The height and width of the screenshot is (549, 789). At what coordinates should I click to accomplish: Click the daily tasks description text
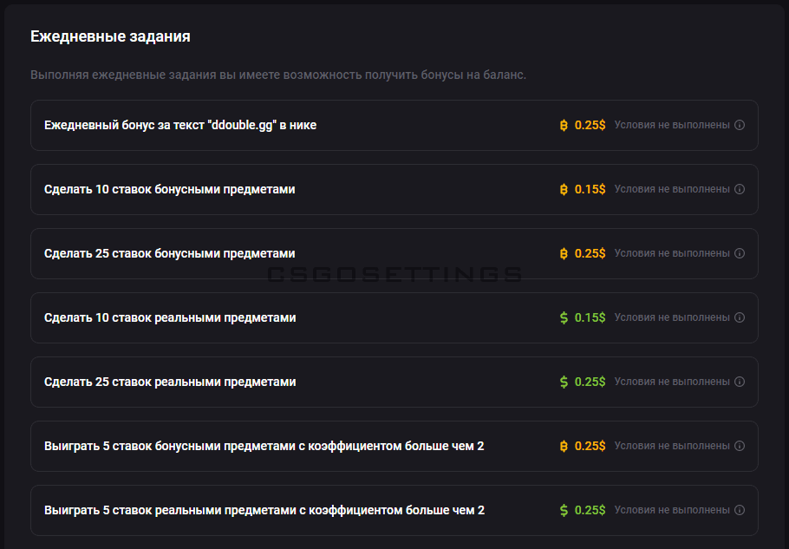(278, 75)
